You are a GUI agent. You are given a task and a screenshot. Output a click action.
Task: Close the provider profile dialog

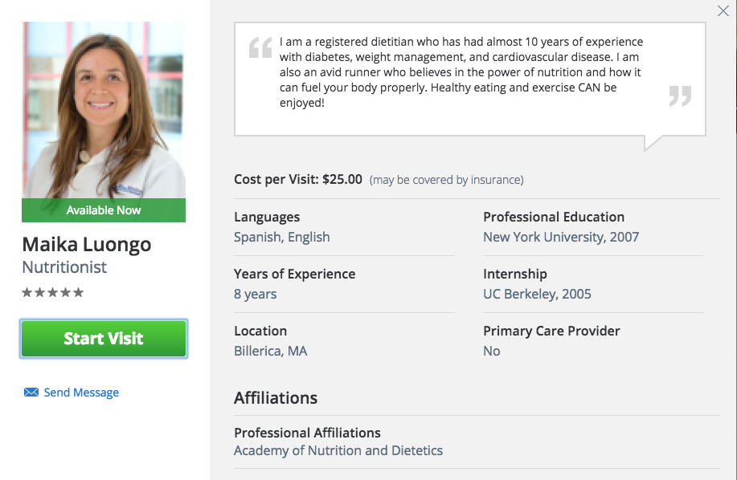point(723,10)
